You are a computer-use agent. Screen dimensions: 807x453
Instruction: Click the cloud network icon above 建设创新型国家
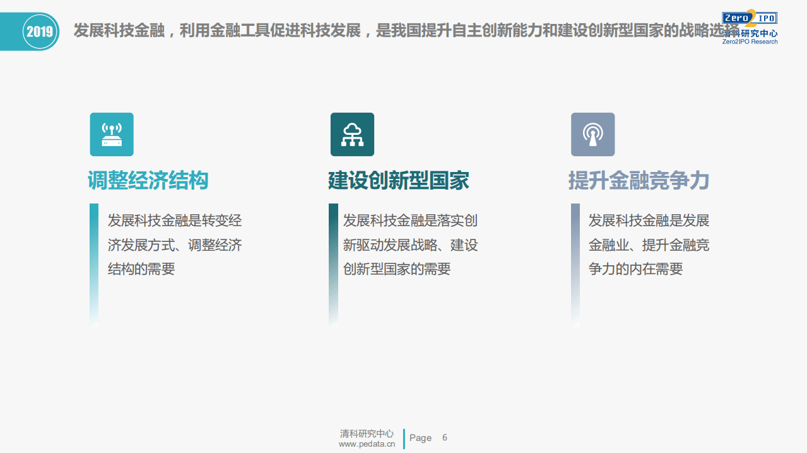[351, 134]
